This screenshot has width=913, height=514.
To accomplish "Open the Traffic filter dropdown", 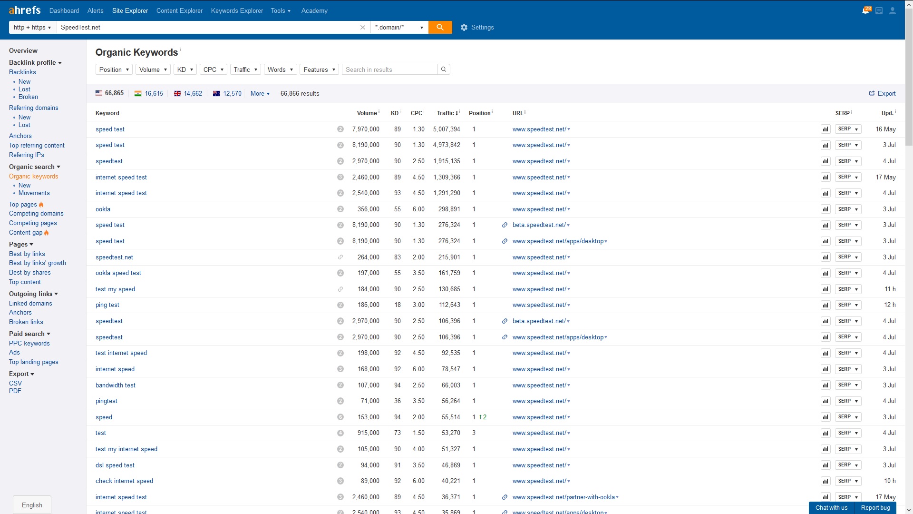I will pos(245,69).
